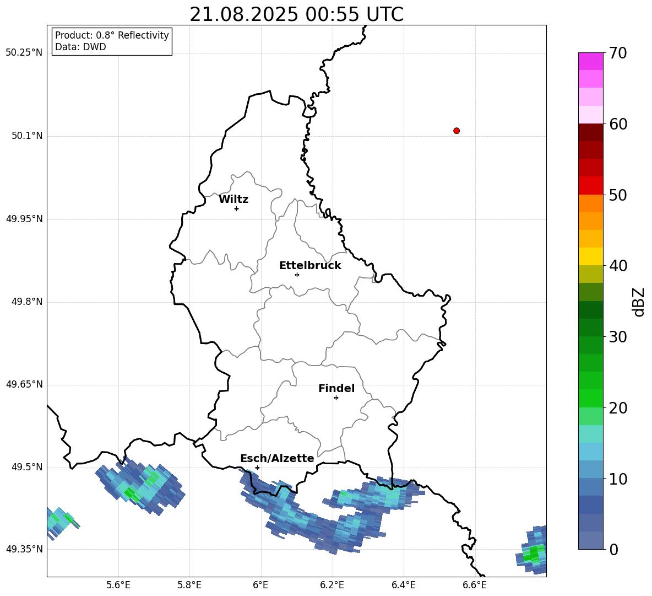Click the 6.4°E longitude label
Image resolution: width=652 pixels, height=596 pixels.
coord(403,585)
